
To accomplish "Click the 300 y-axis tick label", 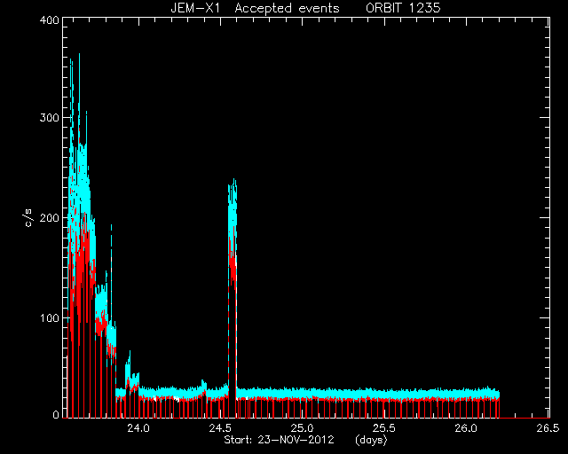I will click(x=49, y=118).
